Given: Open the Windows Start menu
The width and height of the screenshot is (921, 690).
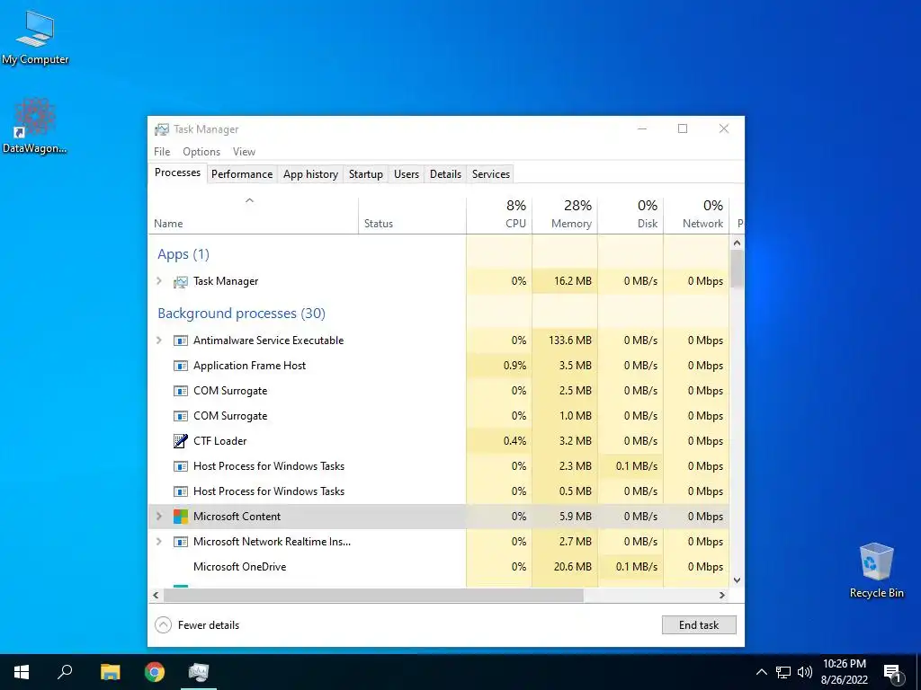Looking at the screenshot, I should [x=22, y=672].
